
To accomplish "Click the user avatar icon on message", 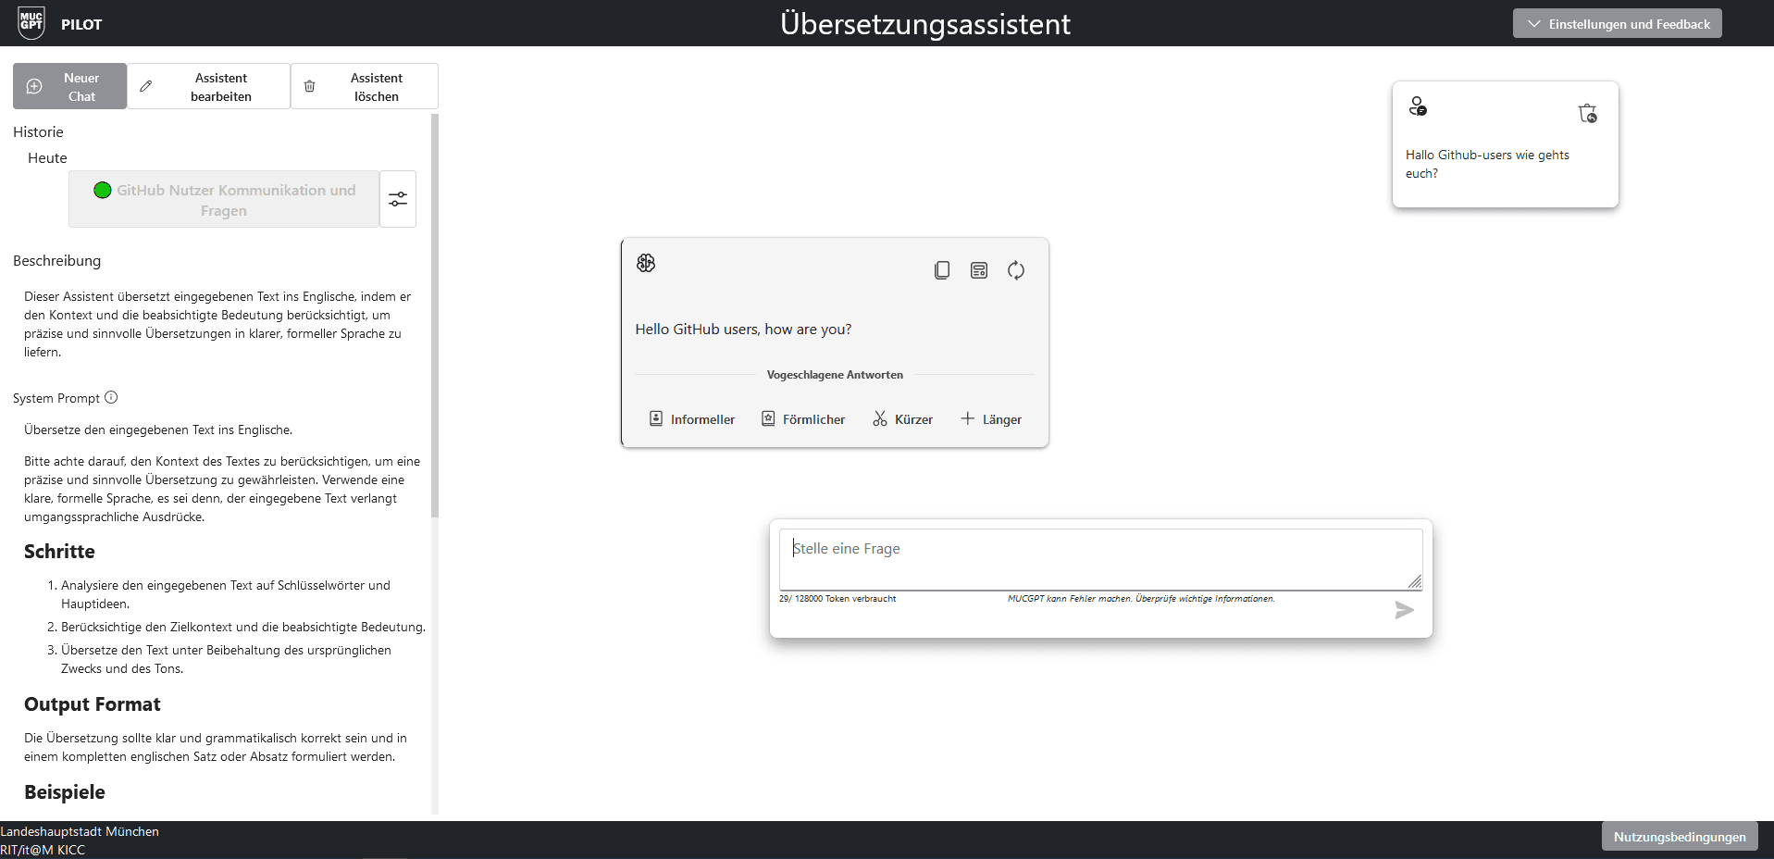I will pos(1418,106).
